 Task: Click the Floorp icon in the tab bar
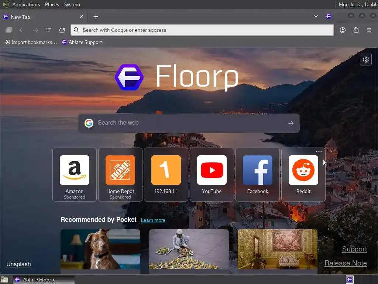pyautogui.click(x=328, y=16)
